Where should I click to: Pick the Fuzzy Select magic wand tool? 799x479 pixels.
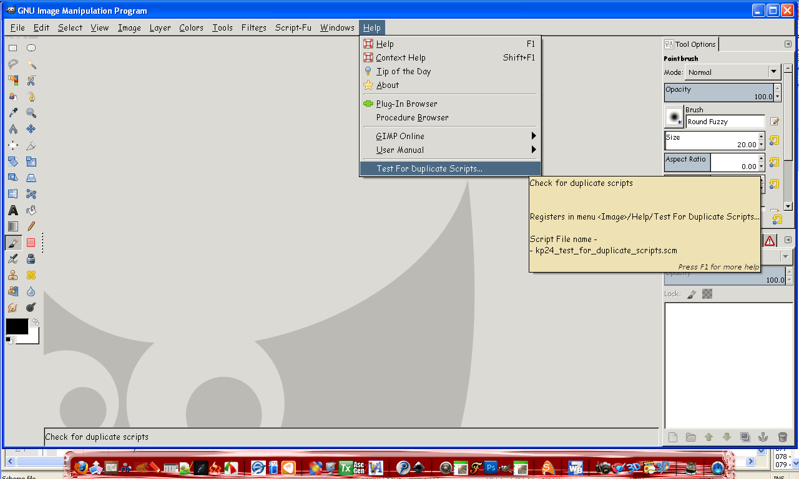coord(31,64)
